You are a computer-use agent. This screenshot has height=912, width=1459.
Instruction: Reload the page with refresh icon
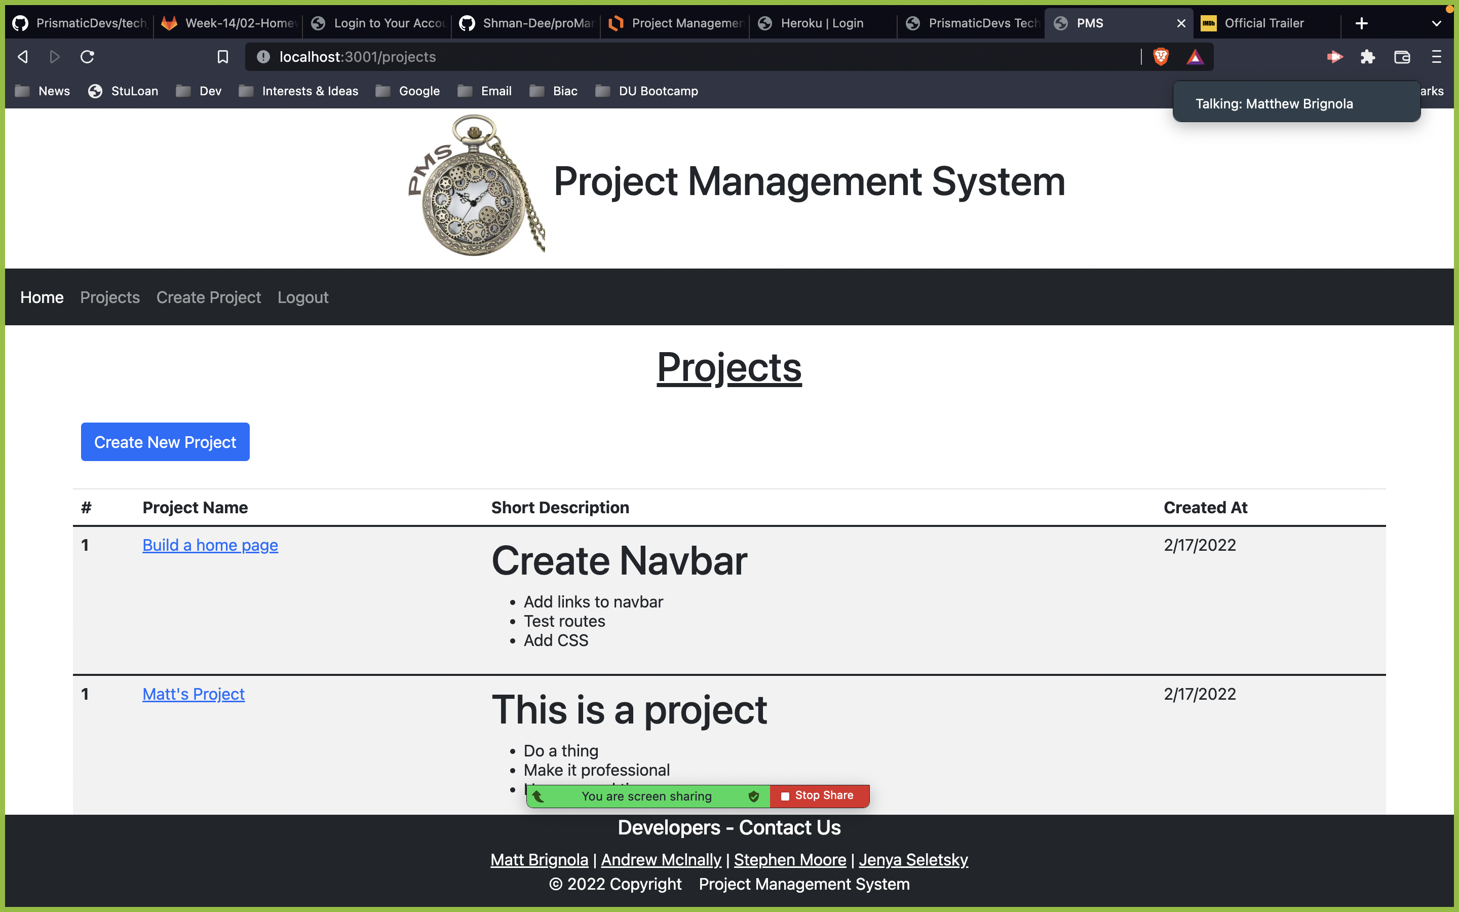click(88, 57)
